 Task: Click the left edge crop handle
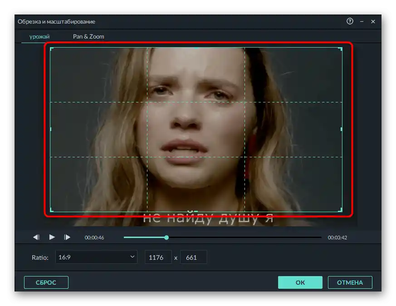point(50,129)
